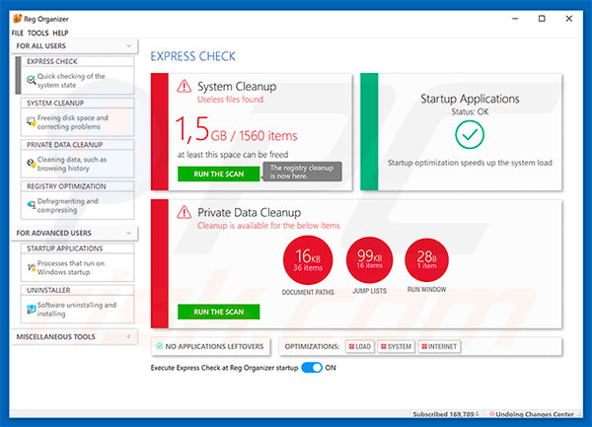Image resolution: width=592 pixels, height=427 pixels.
Task: Click the Jump Lists 99KB circle
Action: tap(370, 260)
